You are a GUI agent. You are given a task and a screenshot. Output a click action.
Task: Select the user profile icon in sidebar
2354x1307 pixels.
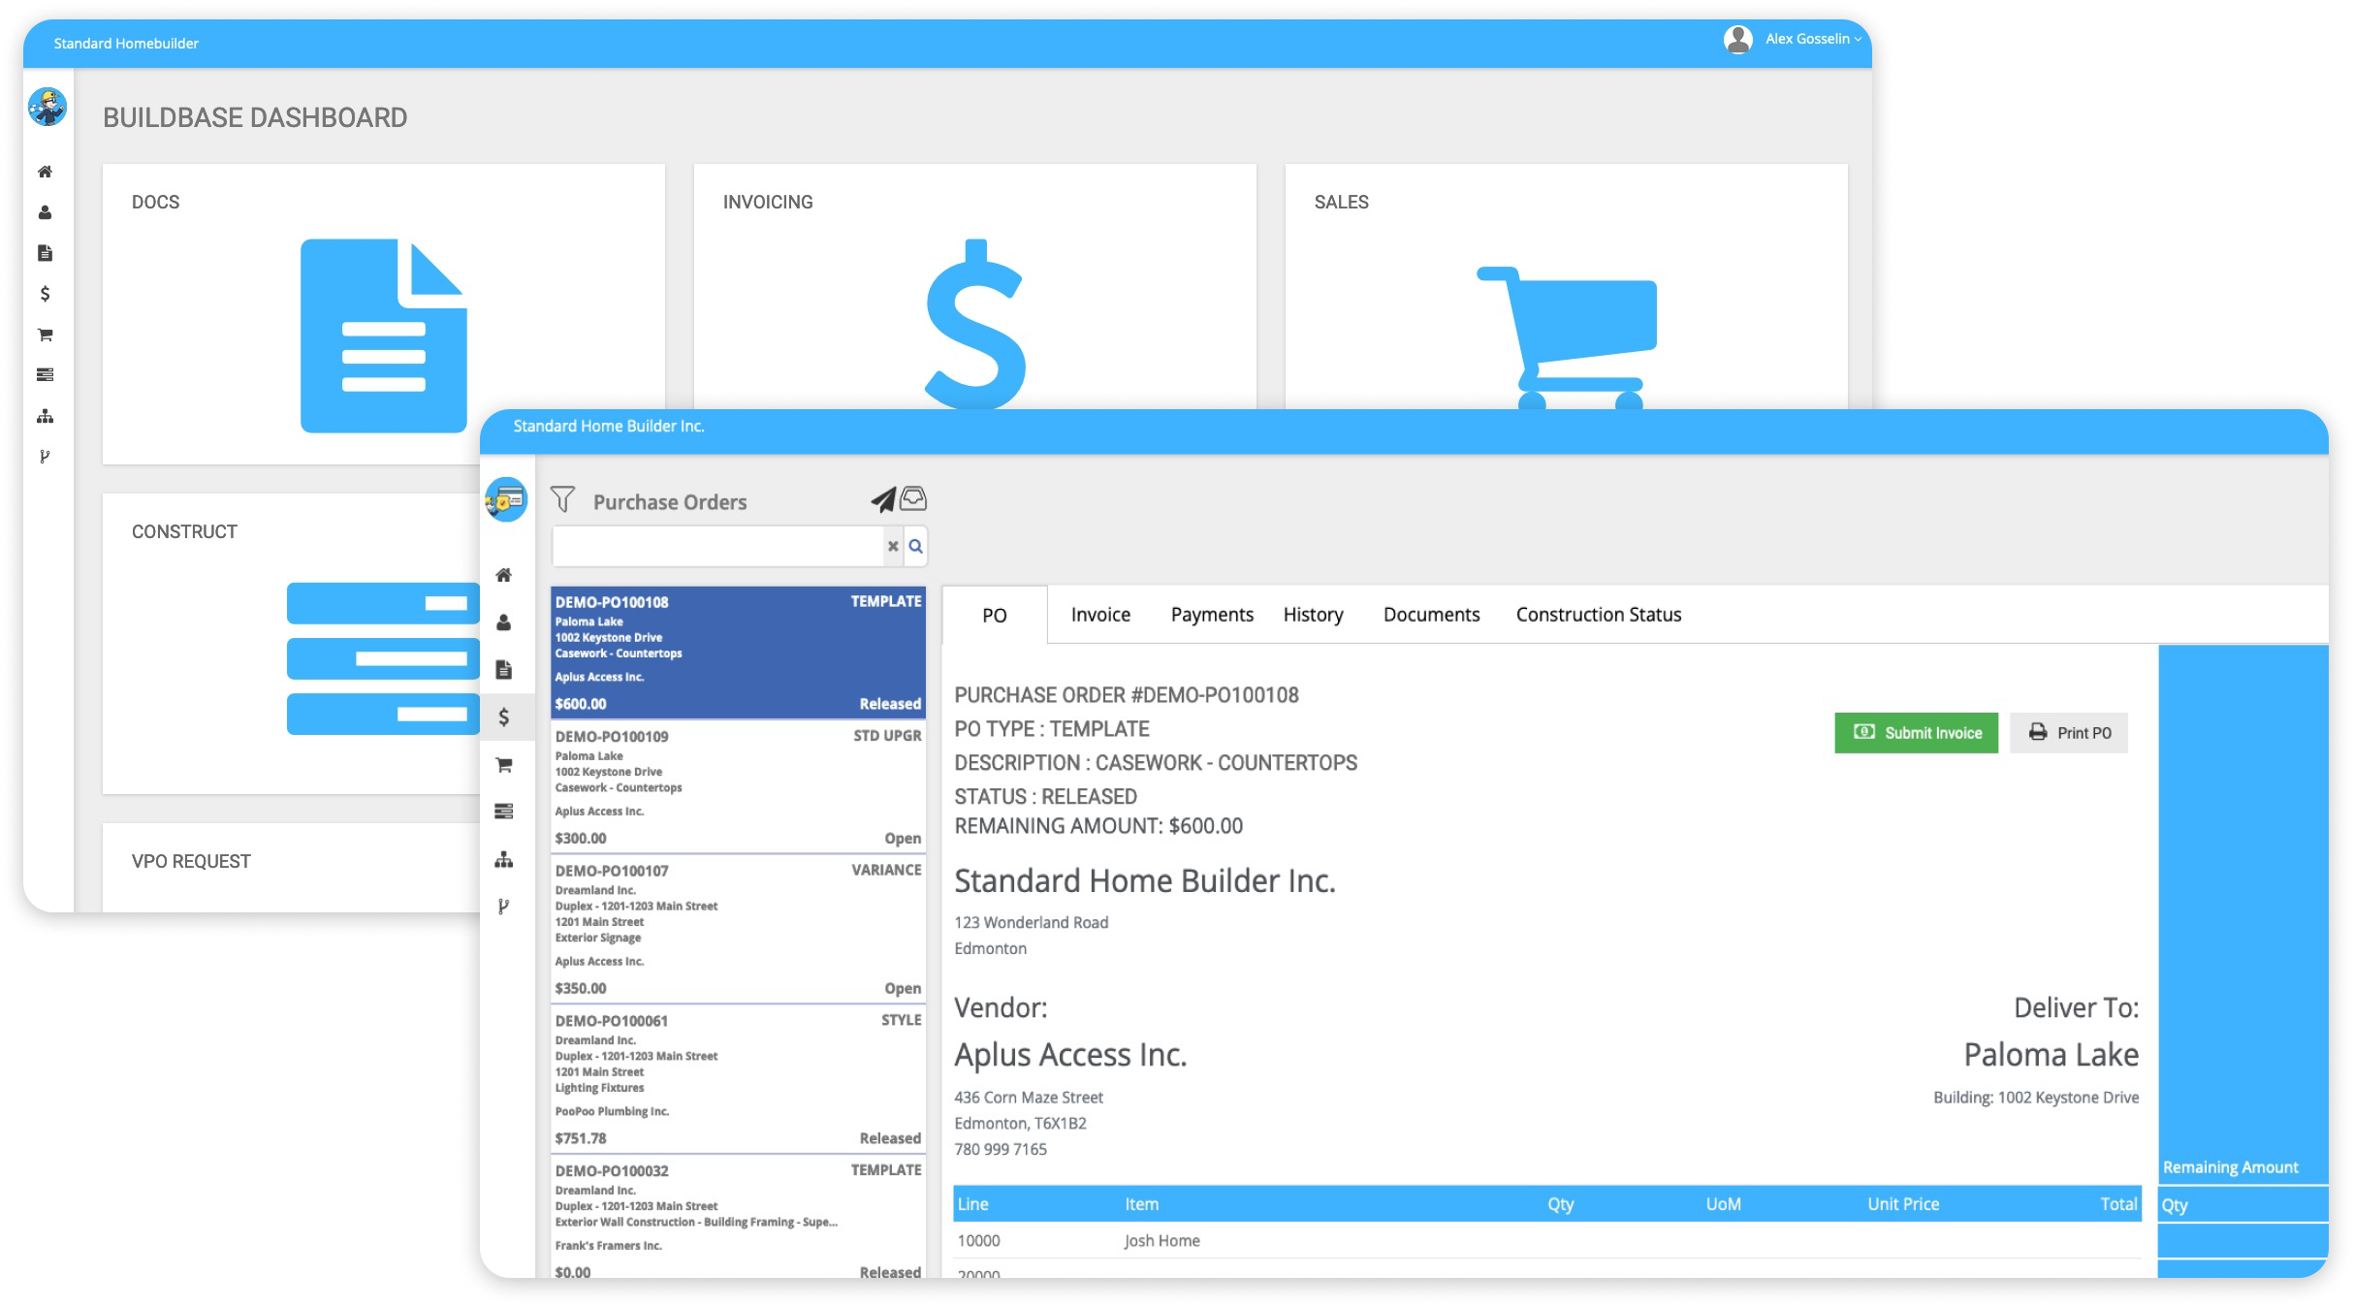(x=44, y=212)
